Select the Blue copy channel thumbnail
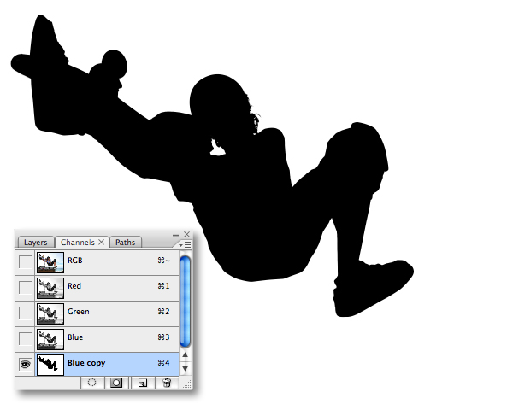 [x=50, y=365]
